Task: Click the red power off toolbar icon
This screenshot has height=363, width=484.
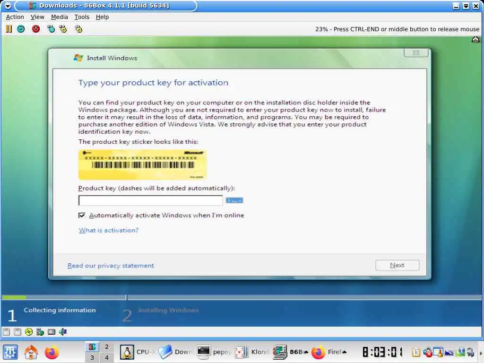Action: tap(36, 29)
